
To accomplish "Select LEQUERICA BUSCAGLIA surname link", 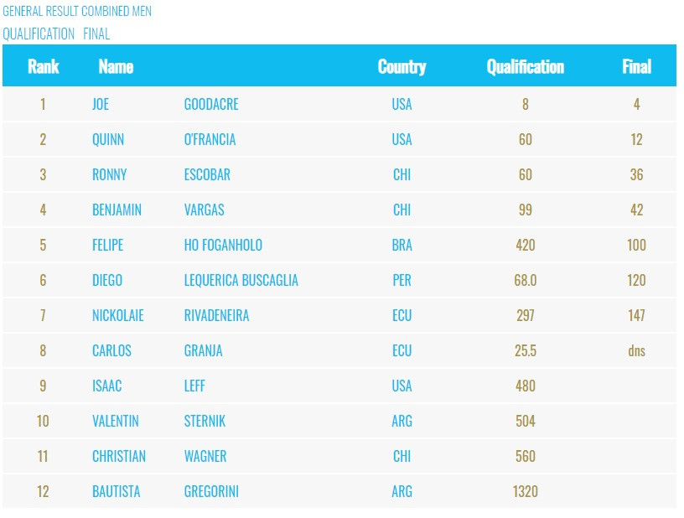I will [x=241, y=280].
